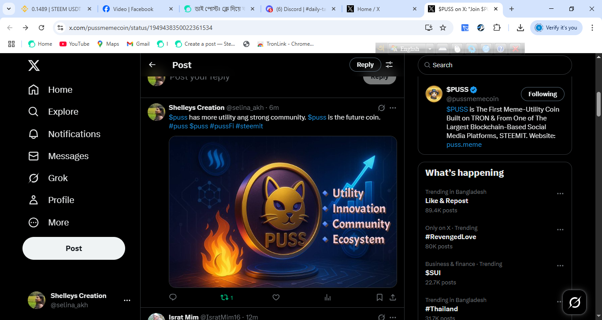Click the Verify it's you profile button
Screen dimensions: 602x320
[556, 28]
